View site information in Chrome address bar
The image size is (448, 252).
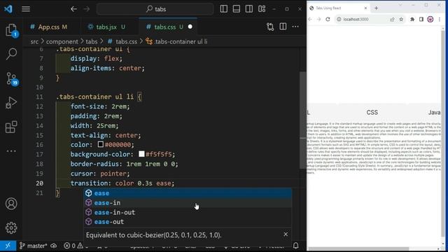339,20
